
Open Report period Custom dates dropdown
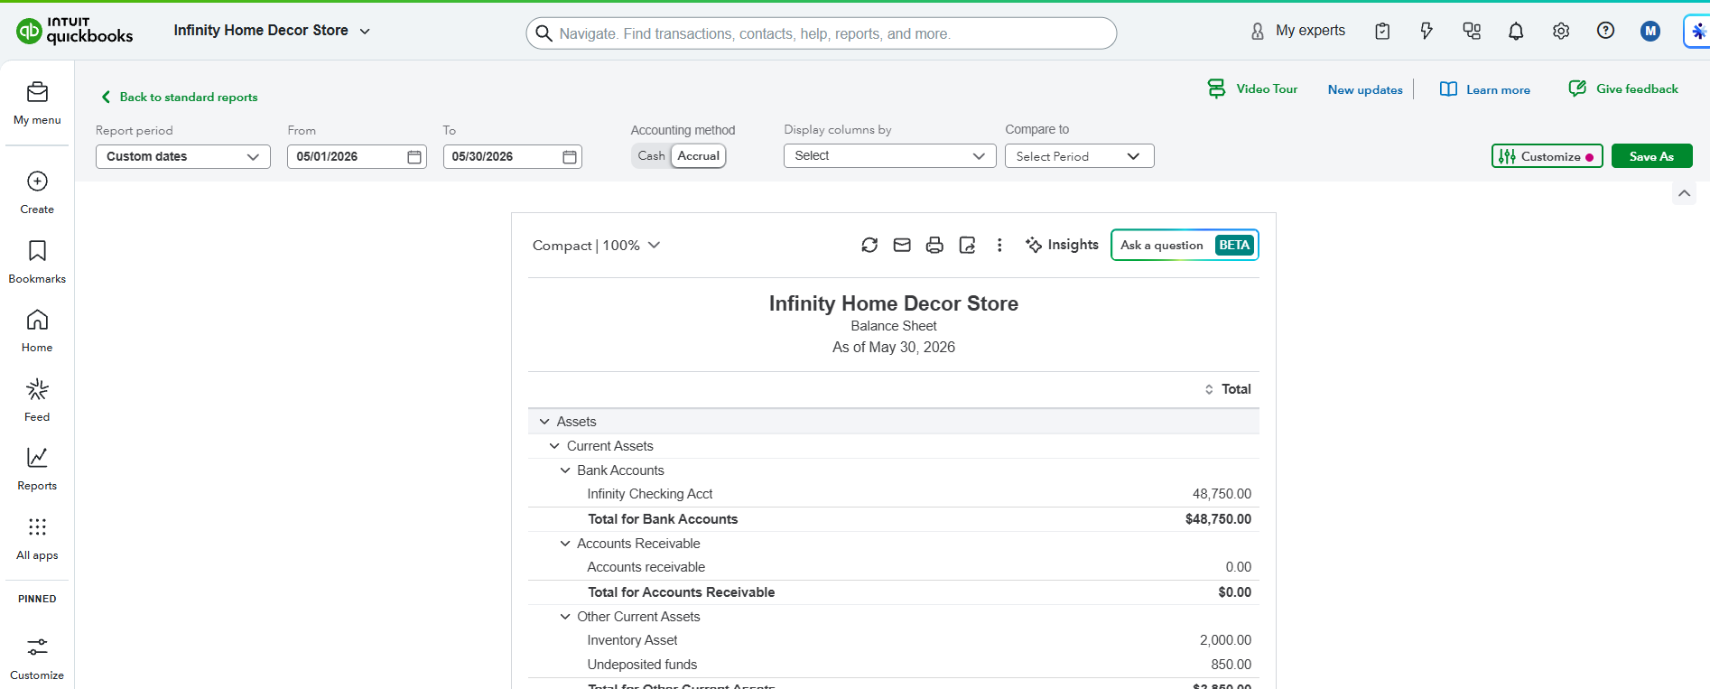[183, 156]
